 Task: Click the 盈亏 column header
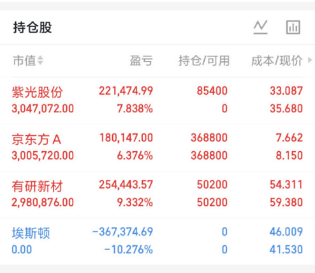coord(142,61)
